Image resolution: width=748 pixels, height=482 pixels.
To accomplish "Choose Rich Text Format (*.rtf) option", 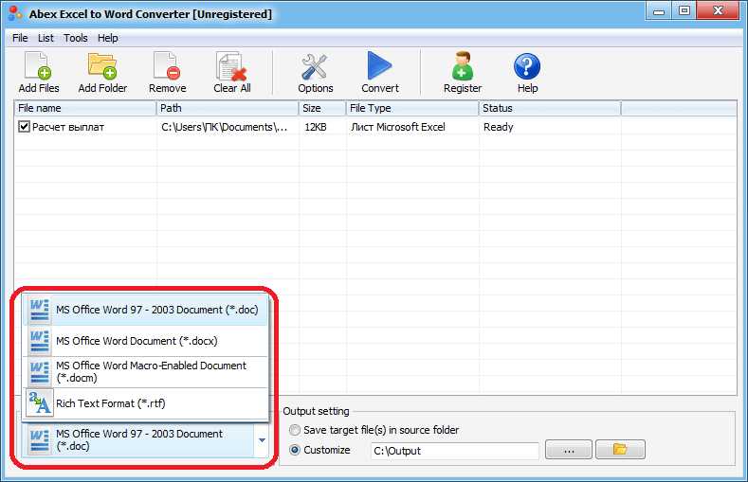I will (x=145, y=403).
